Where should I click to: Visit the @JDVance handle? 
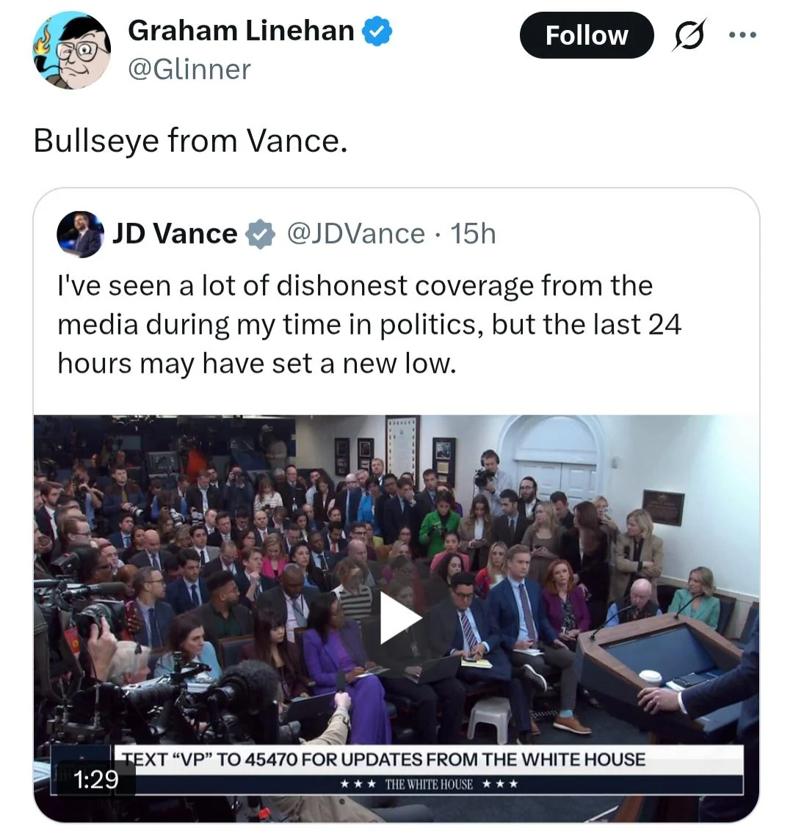click(356, 234)
